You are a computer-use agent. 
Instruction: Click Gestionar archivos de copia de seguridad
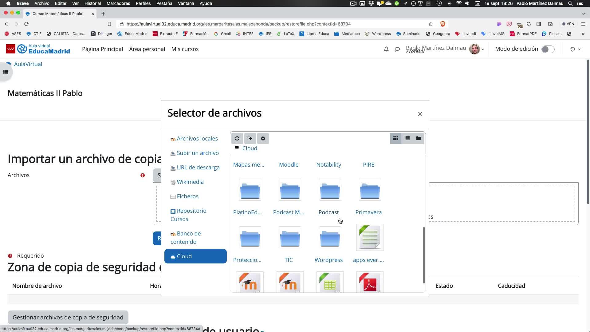click(x=68, y=317)
